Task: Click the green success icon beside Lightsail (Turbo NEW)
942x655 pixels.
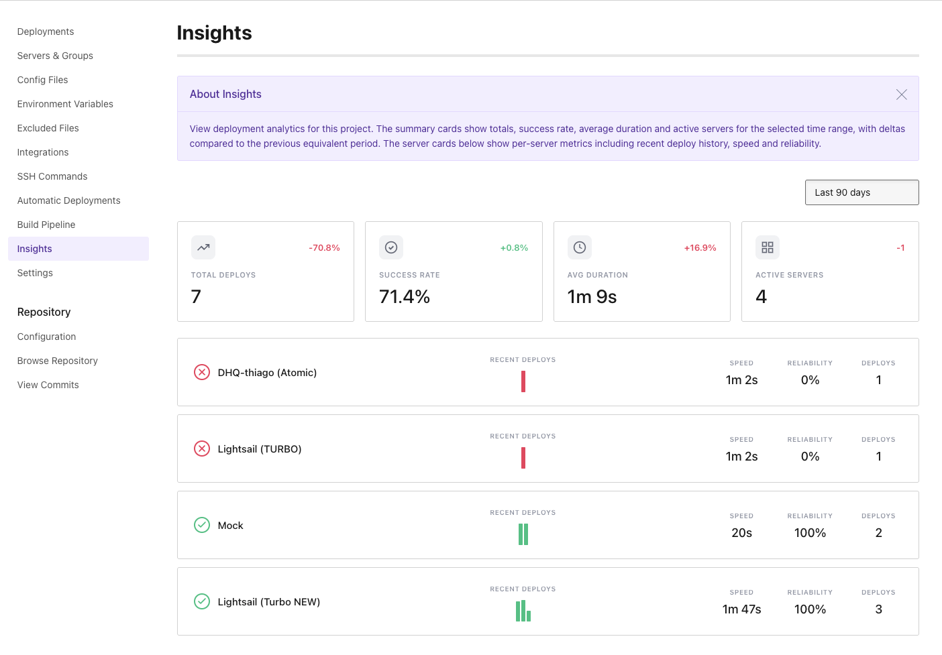Action: tap(202, 601)
